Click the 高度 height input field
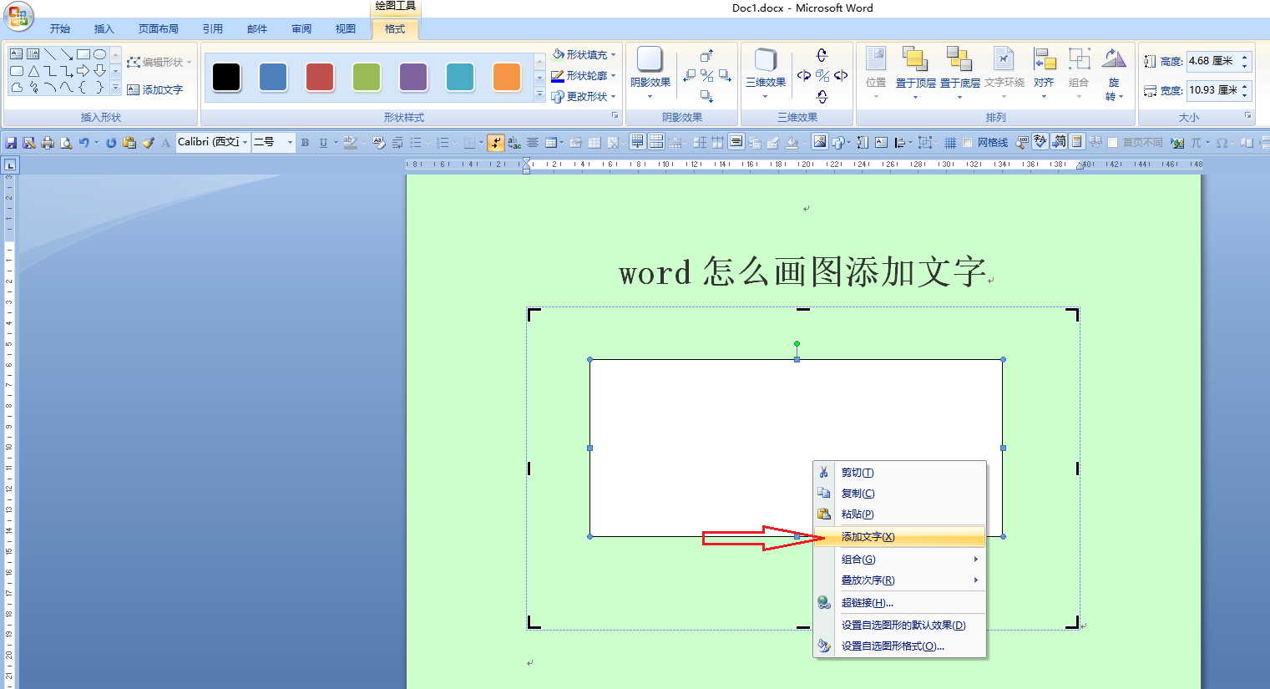Screen dimensions: 1270x689 (x=1212, y=61)
